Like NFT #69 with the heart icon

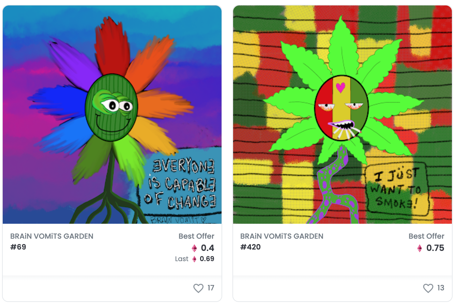coord(198,288)
